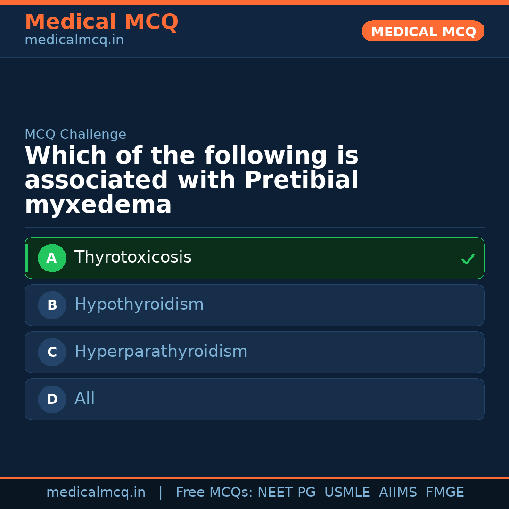Open the medicalmcq.in header link
This screenshot has width=509, height=509.
click(x=74, y=40)
